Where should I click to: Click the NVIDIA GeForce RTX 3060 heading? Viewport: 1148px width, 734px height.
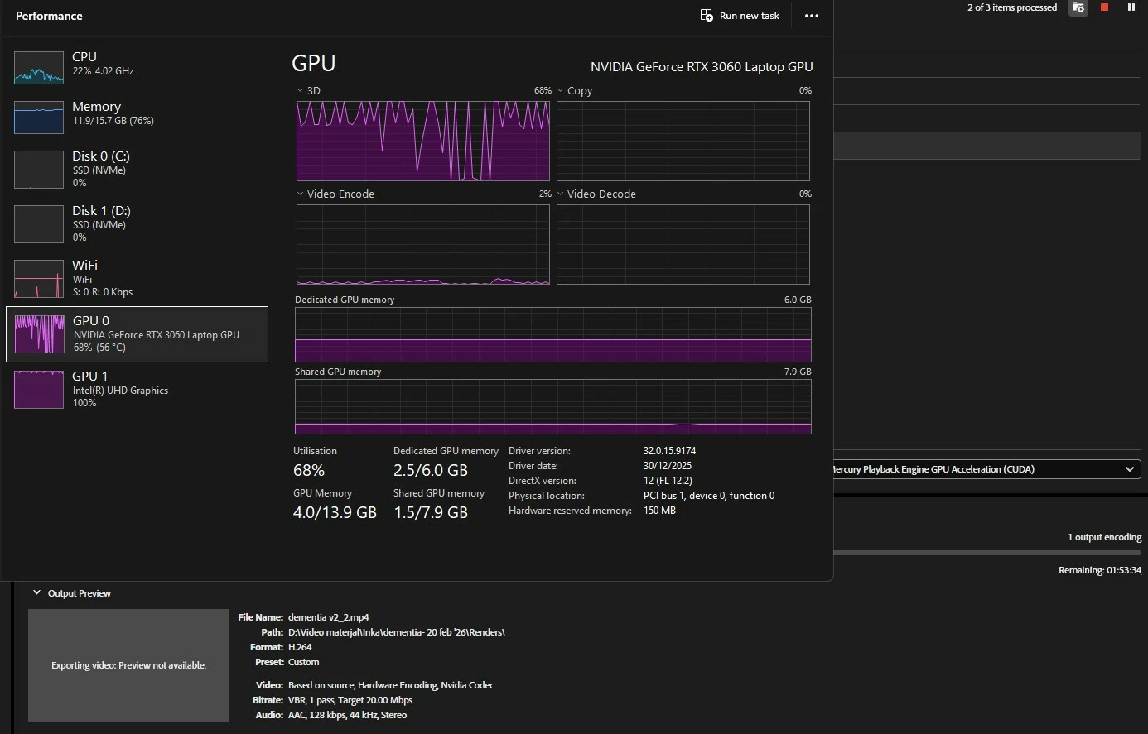(x=702, y=67)
